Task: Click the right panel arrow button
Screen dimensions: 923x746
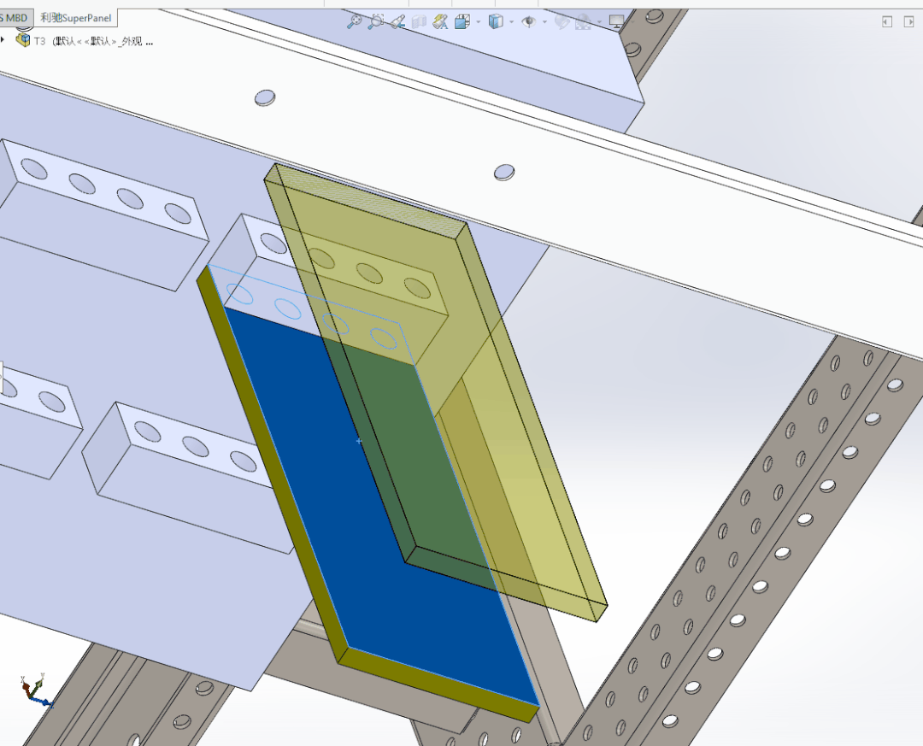Action: click(x=910, y=21)
